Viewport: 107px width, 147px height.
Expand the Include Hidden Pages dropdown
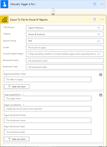pos(99,54)
